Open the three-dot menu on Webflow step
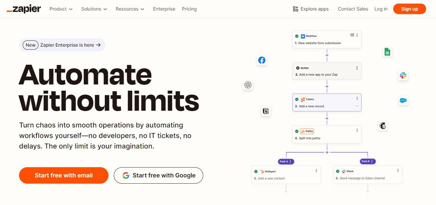436x205 pixels. click(x=357, y=35)
